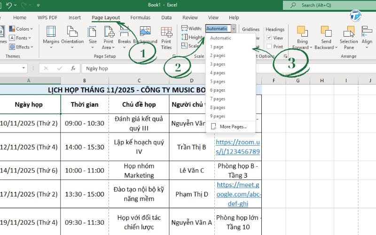This screenshot has width=376, height=235.
Task: Toggle Headings Print checkbox
Action: (x=269, y=46)
